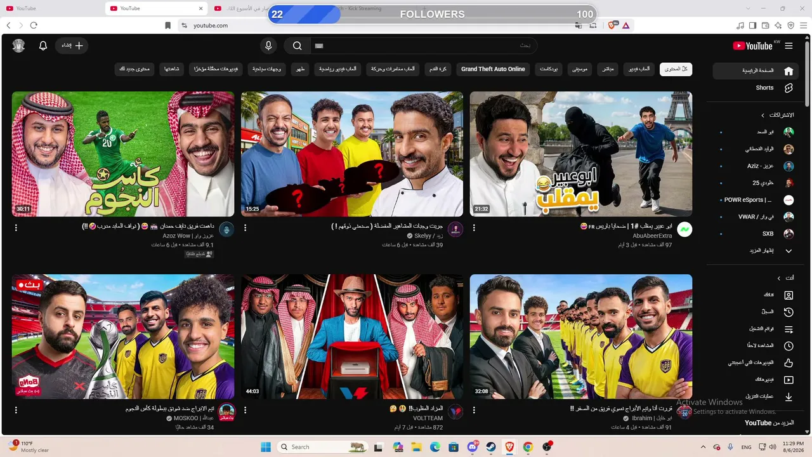Open more options for Skelyy video
Screen dimensions: 812x457
(245, 228)
